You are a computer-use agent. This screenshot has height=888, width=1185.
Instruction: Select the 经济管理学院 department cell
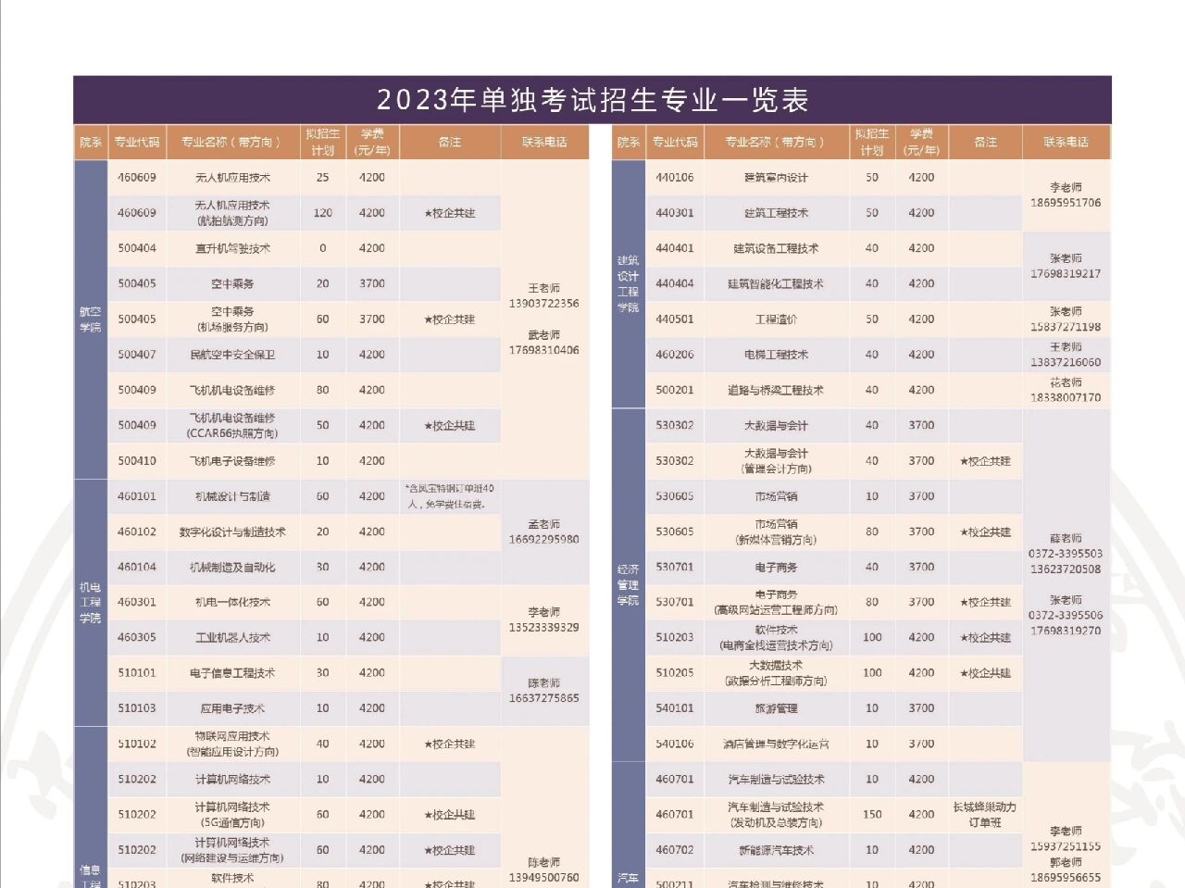point(629,585)
